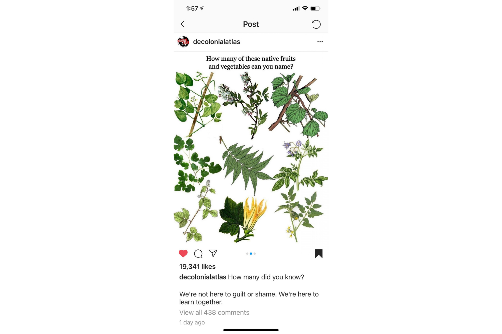This screenshot has width=502, height=334.
Task: Tap decolonialatlas username in the caption
Action: point(202,277)
